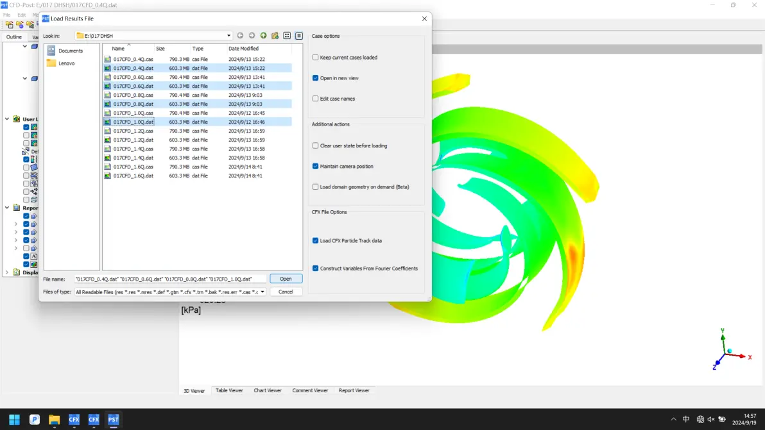Click the Open button
This screenshot has width=765, height=430.
click(x=286, y=279)
